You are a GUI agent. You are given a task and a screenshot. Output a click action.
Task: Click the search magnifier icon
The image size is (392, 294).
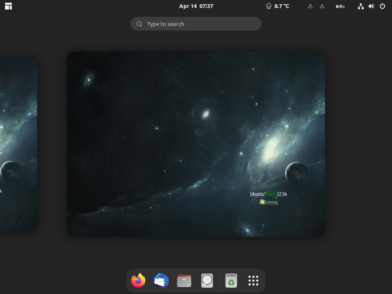pos(139,24)
